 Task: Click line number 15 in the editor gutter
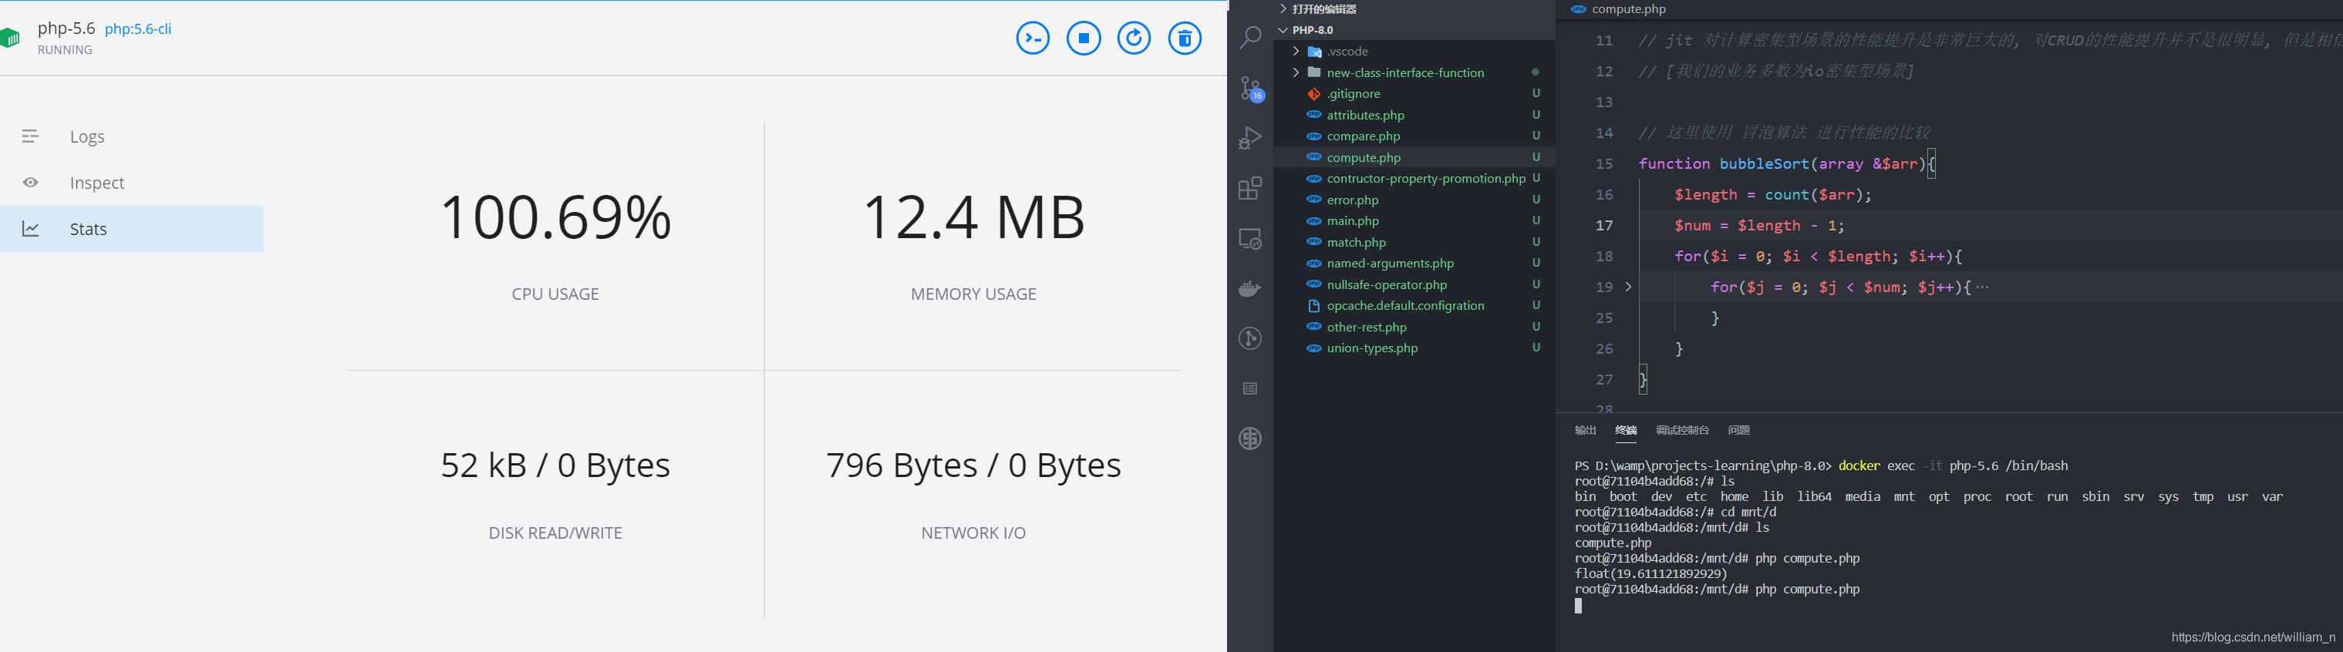(x=1604, y=163)
